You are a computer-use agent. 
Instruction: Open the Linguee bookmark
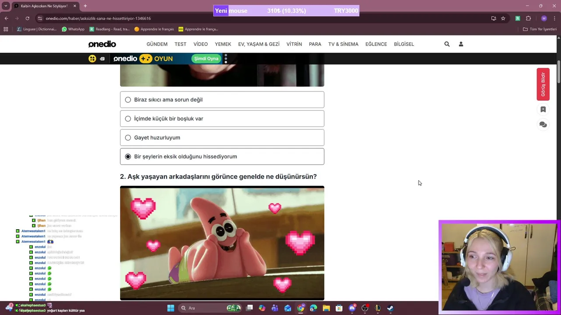[37, 29]
